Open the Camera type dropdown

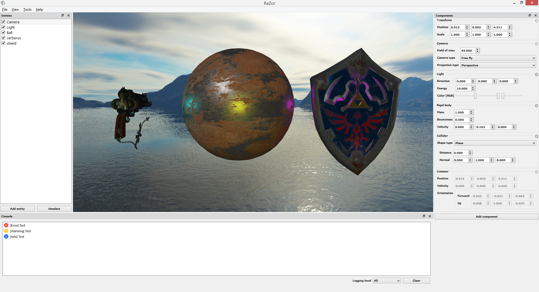(x=498, y=58)
